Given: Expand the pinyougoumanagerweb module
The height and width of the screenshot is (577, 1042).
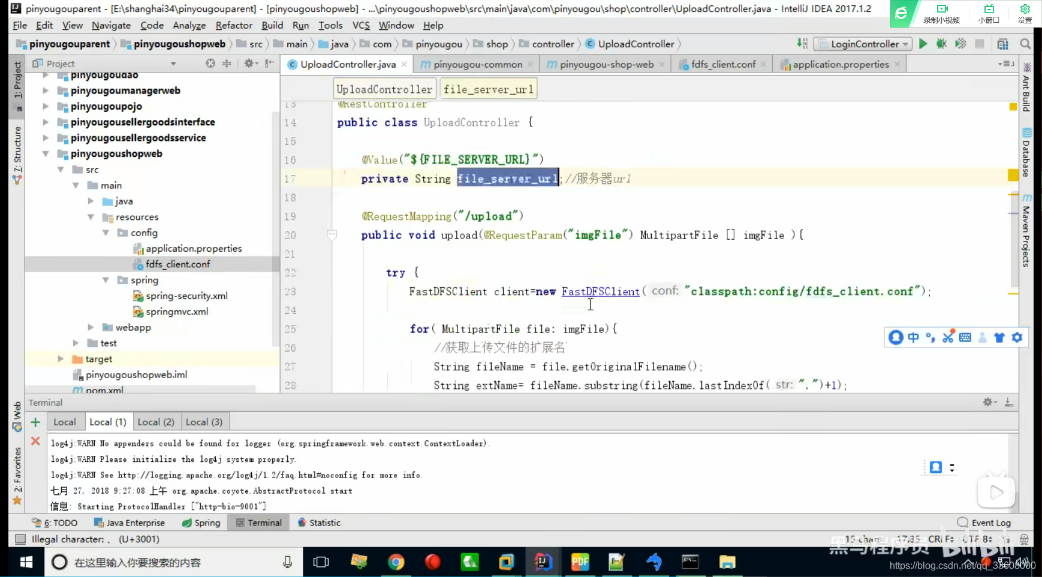Looking at the screenshot, I should [46, 90].
